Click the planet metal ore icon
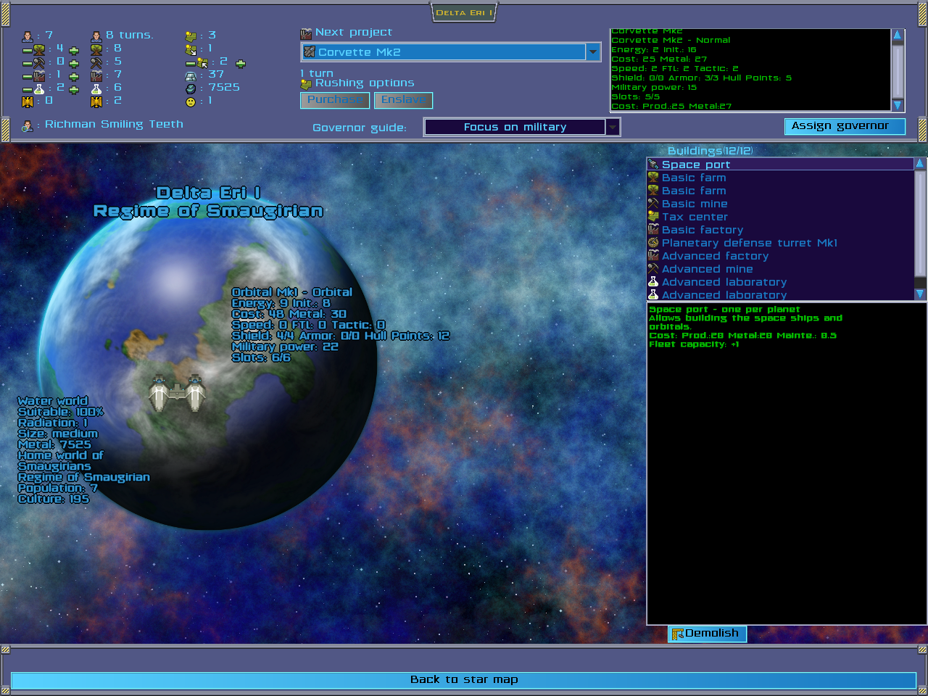Screen dimensions: 928x696 (x=191, y=88)
